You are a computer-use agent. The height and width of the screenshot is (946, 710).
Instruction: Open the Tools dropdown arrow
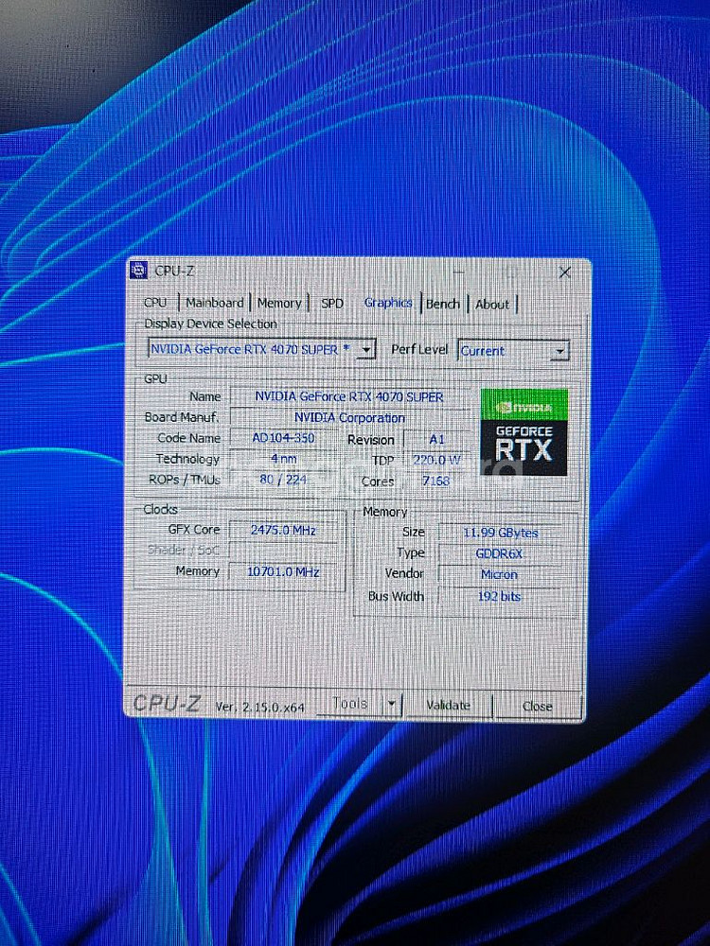[x=393, y=704]
